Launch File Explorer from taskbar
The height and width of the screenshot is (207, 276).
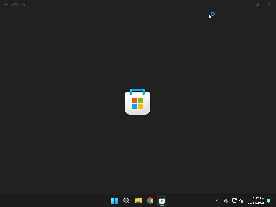[138, 201]
